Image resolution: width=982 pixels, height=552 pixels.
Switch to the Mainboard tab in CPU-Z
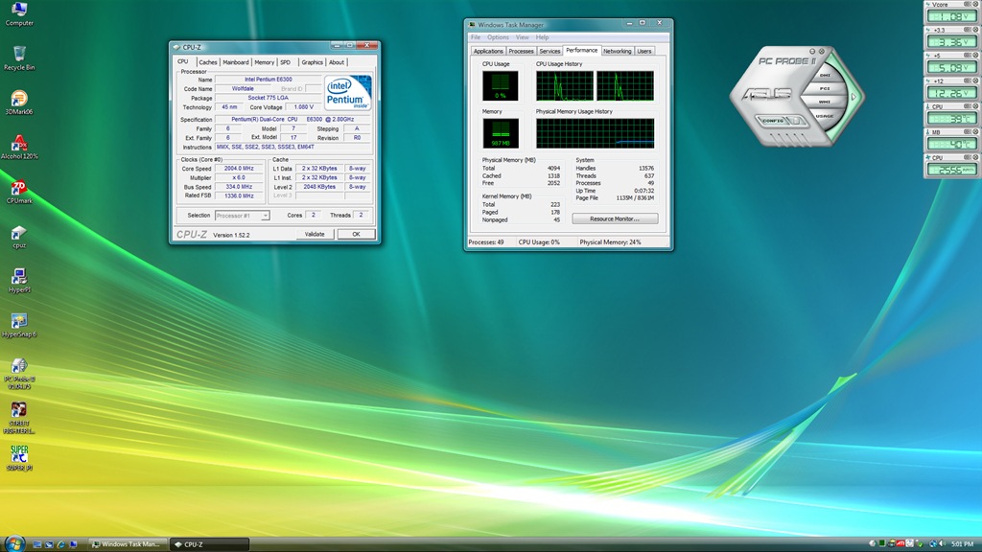point(236,62)
